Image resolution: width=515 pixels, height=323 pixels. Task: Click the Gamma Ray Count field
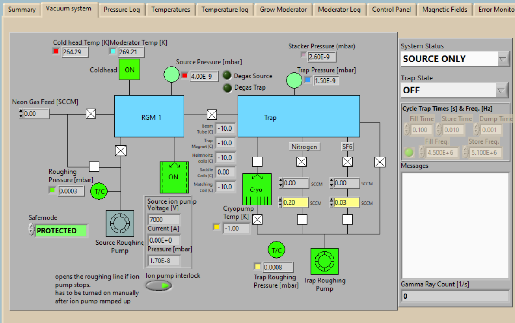click(x=455, y=296)
